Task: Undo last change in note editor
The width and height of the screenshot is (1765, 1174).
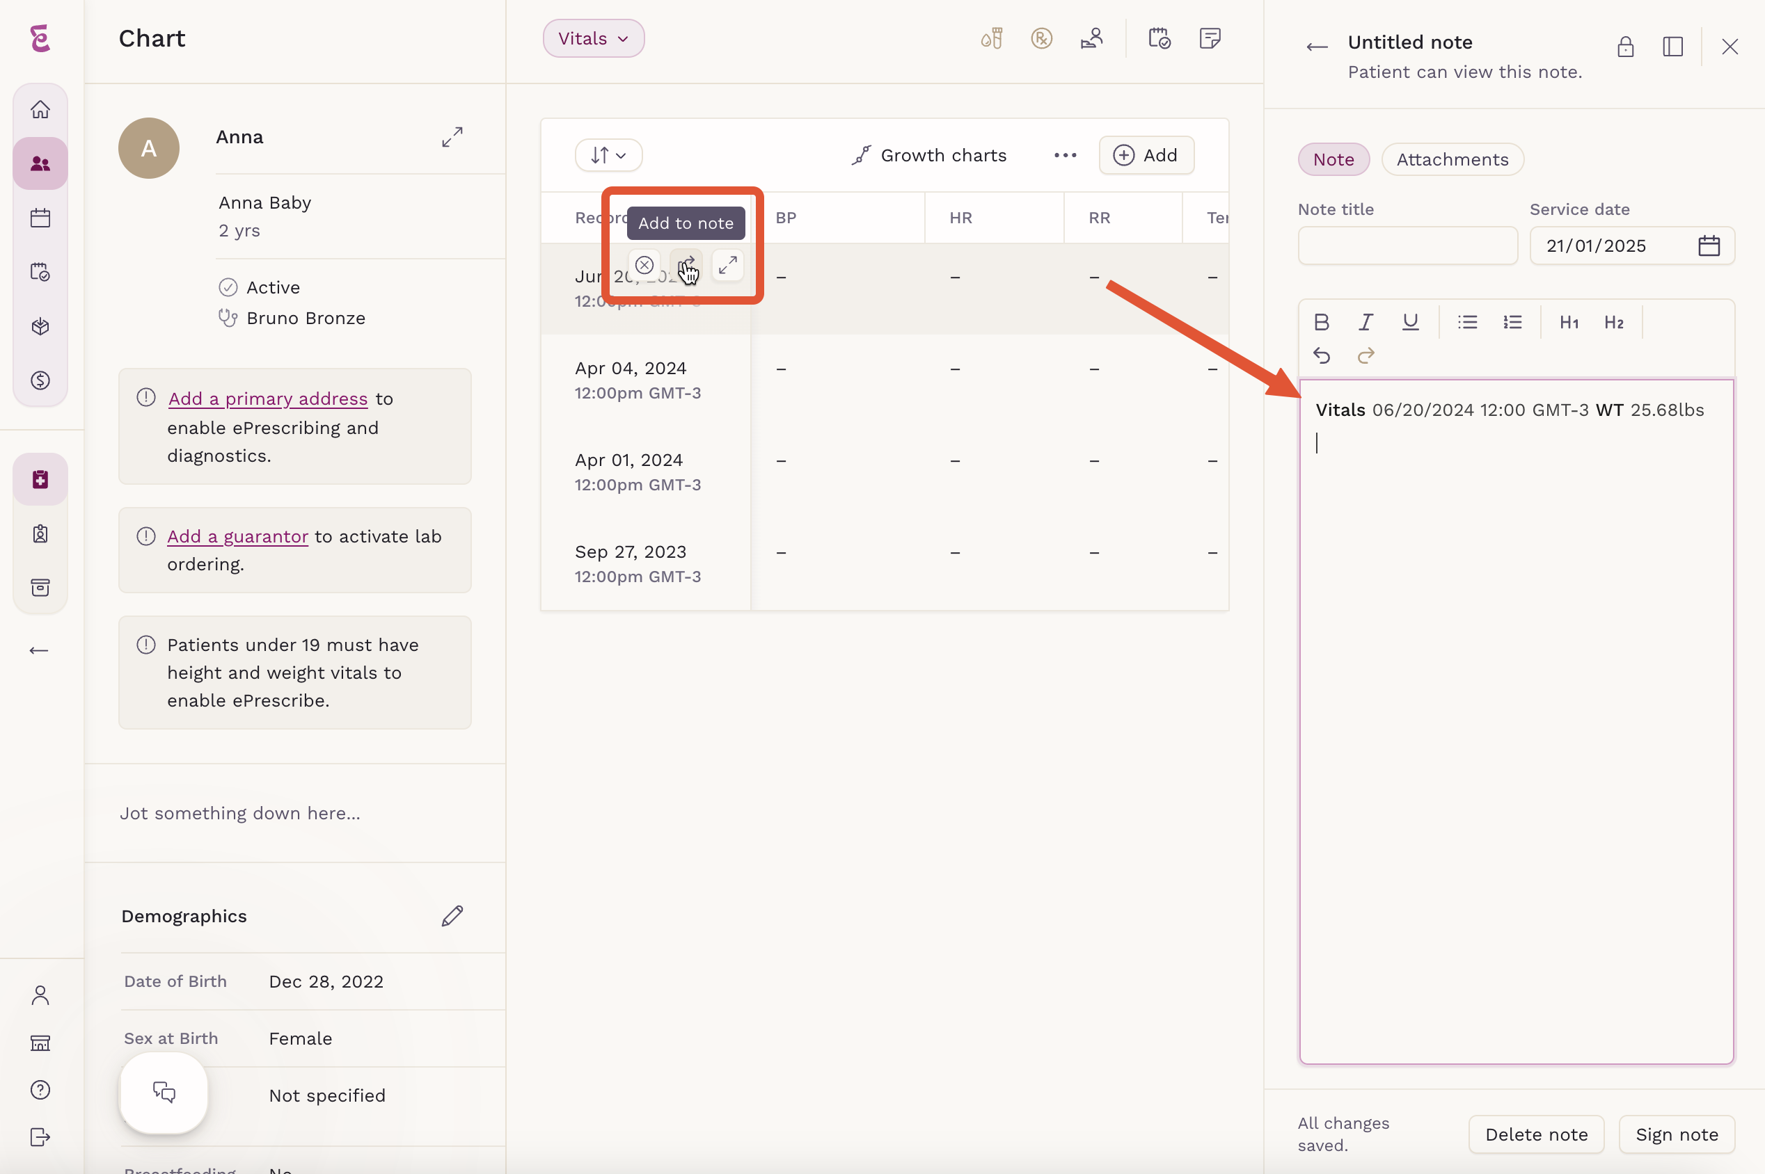Action: coord(1322,355)
